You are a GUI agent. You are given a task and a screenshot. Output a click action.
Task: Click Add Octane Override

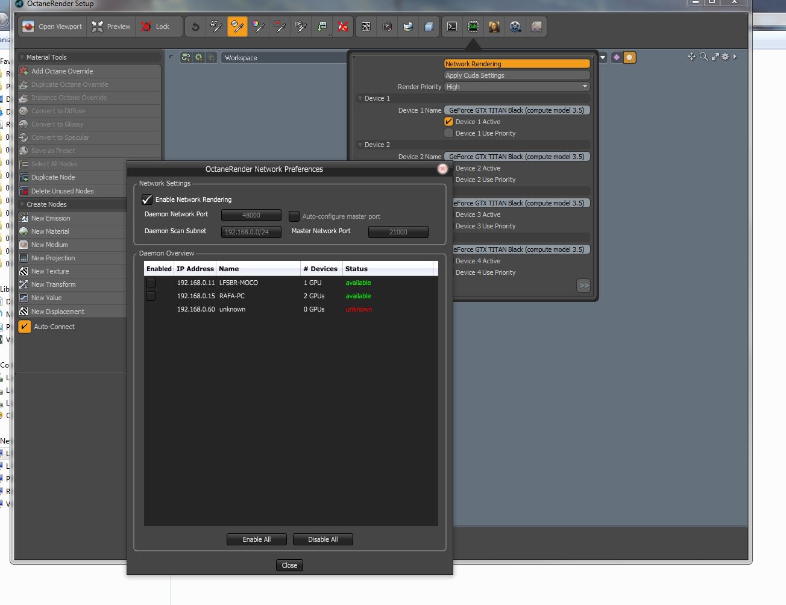[x=89, y=71]
